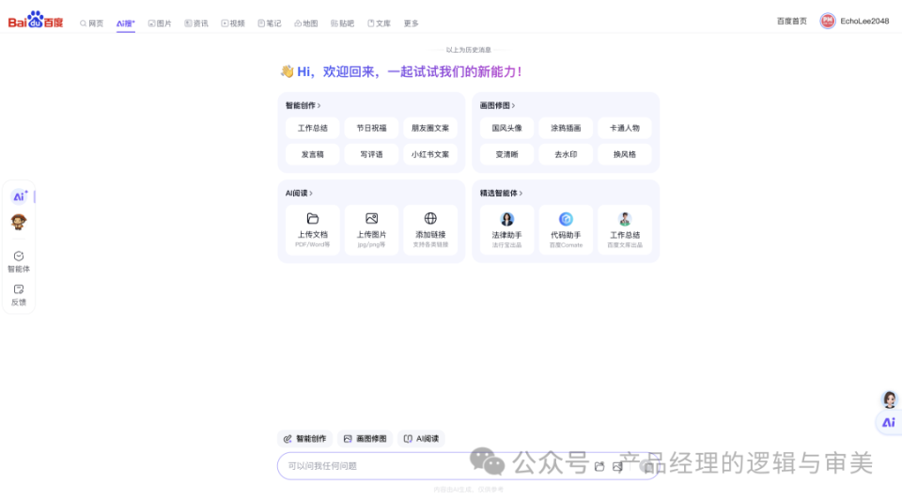The width and height of the screenshot is (902, 499).
Task: Click the floating avatar at right edge
Action: pos(890,399)
